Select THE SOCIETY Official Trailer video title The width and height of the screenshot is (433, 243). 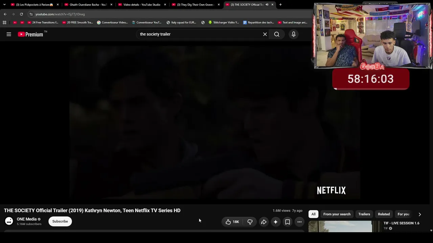point(92,211)
